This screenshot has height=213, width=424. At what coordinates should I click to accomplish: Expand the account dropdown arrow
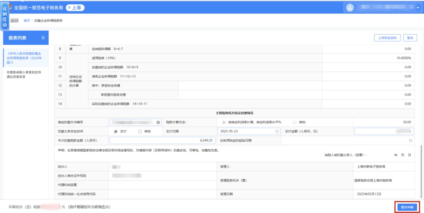click(x=418, y=8)
